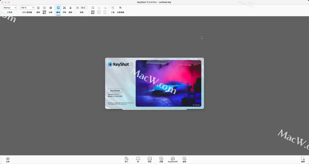The width and height of the screenshot is (309, 164).
Task: Click the field of view 50.0 input
Action: tap(84, 8)
